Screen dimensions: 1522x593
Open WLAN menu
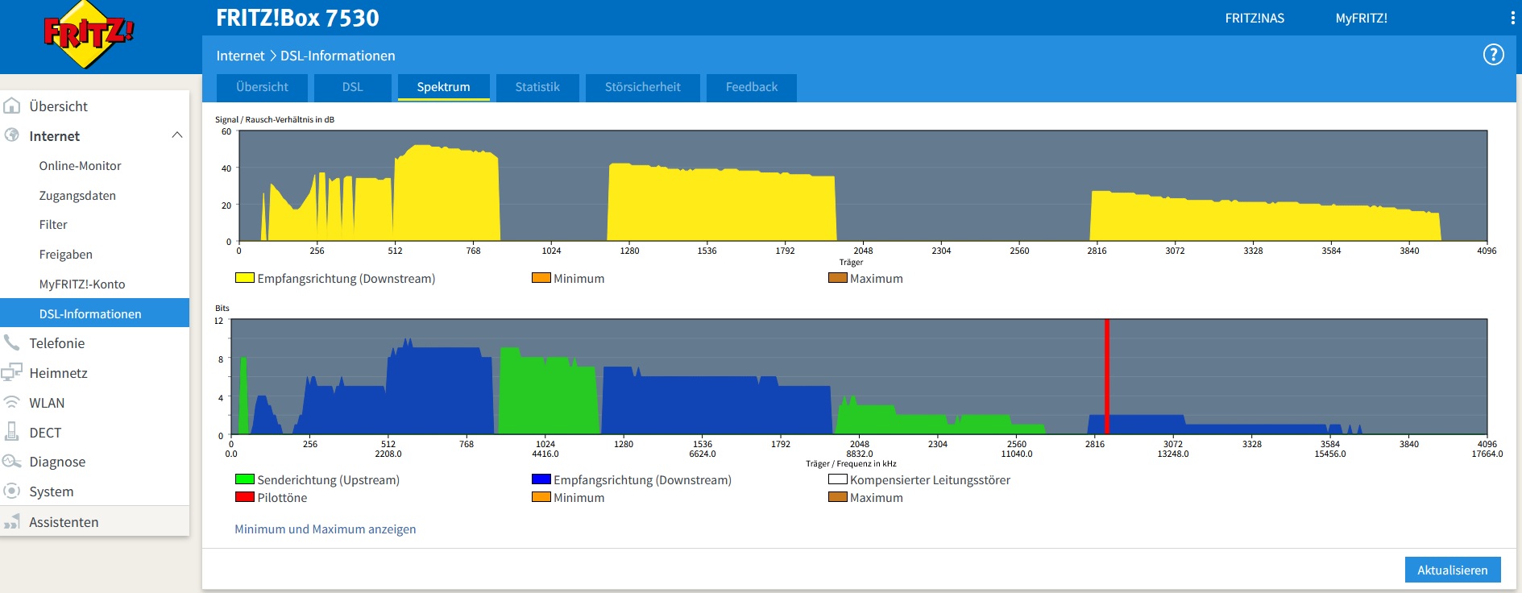coord(47,403)
